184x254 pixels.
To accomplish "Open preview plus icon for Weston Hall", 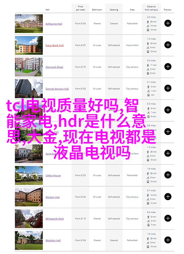I will click(168, 197).
